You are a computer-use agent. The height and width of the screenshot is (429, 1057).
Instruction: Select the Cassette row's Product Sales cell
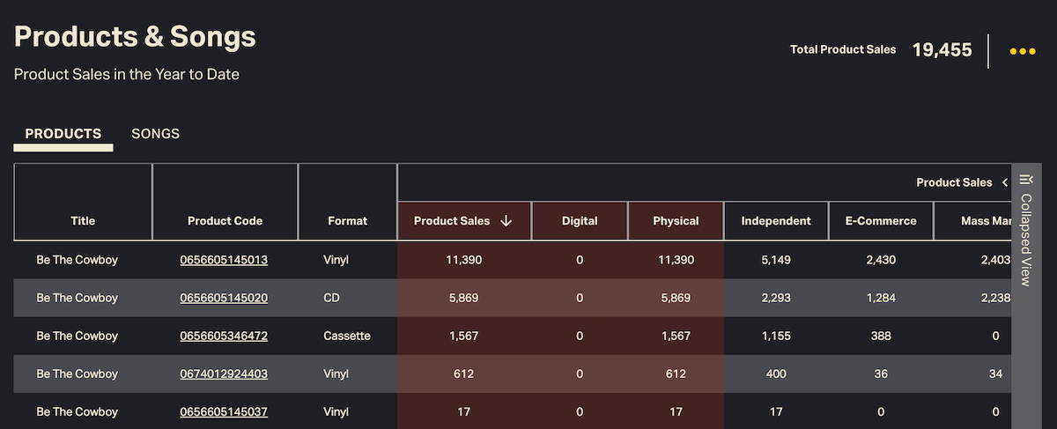tap(465, 336)
